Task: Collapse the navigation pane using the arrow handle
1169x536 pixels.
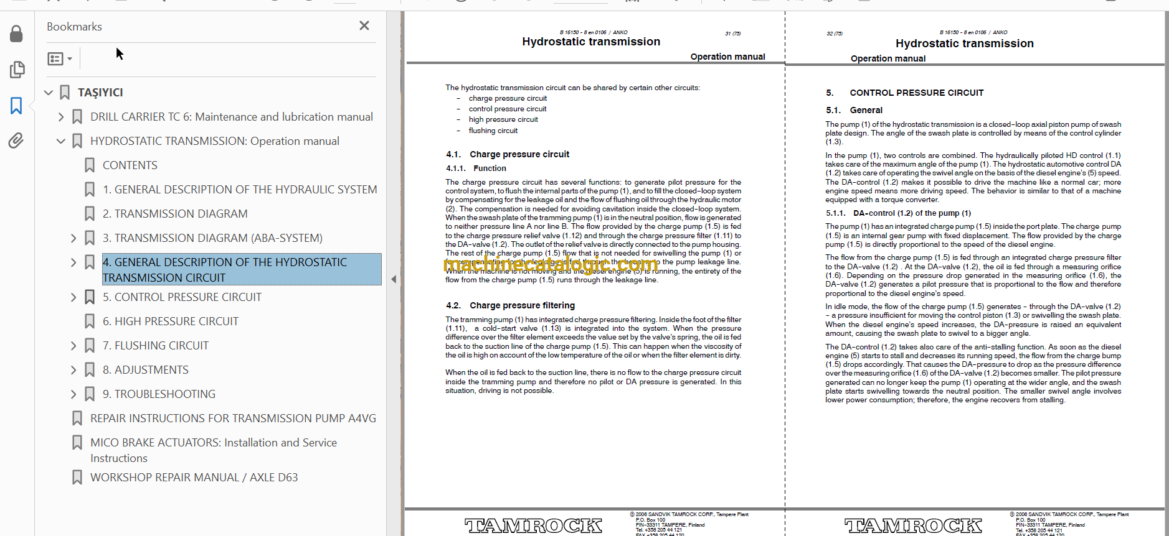Action: 394,279
